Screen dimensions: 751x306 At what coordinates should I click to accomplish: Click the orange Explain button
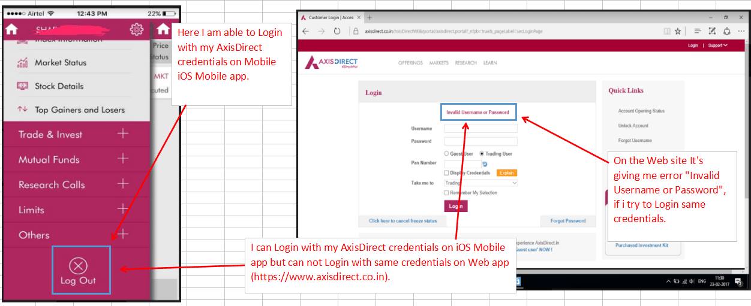click(507, 173)
